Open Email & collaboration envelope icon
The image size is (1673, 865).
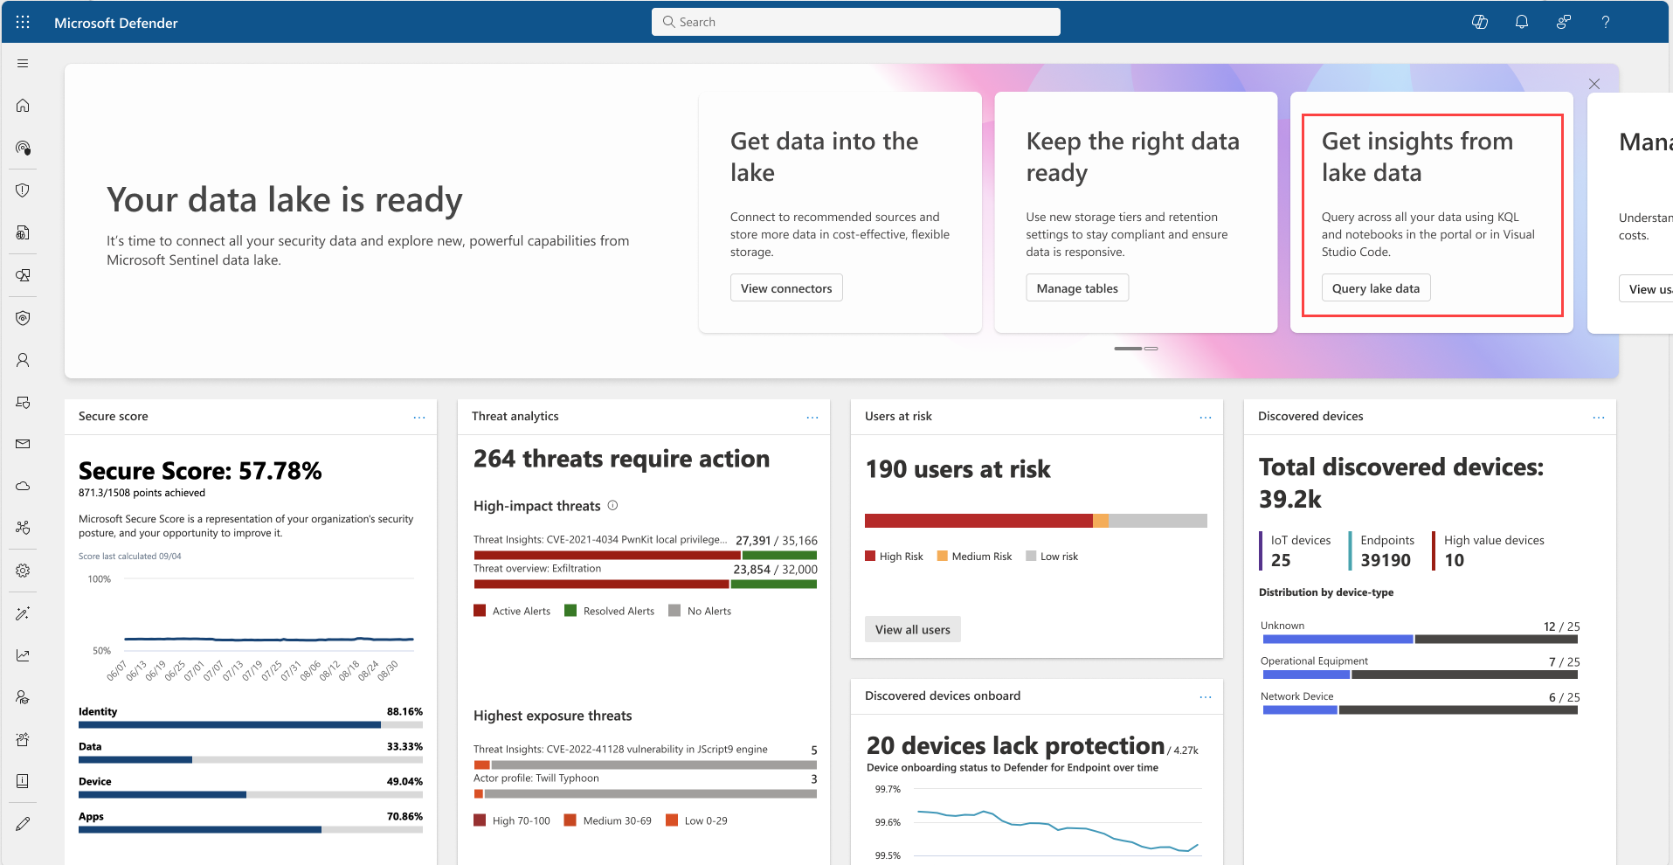(x=23, y=444)
